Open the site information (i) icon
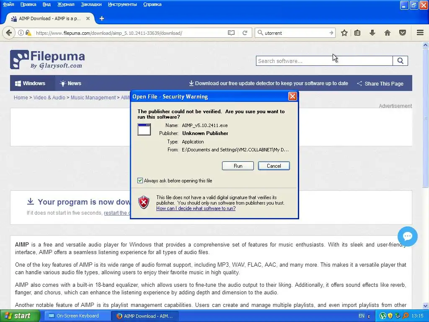This screenshot has width=429, height=322. click(x=21, y=33)
